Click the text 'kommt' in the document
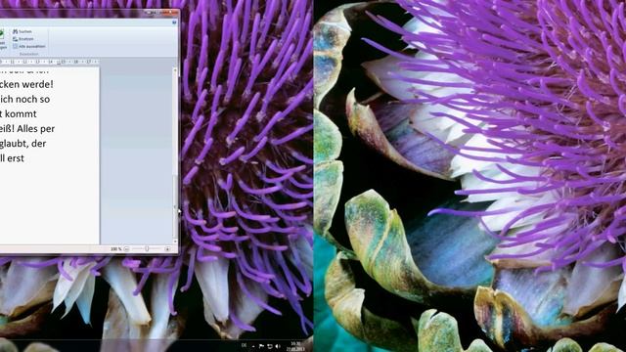626x352 pixels. click(21, 113)
